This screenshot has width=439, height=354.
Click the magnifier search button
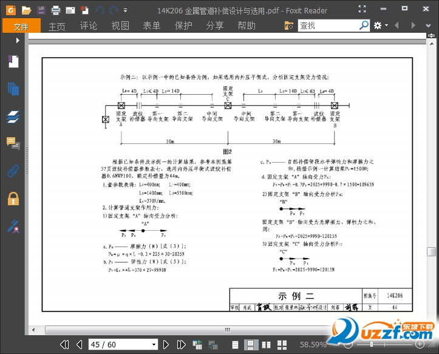pos(364,26)
